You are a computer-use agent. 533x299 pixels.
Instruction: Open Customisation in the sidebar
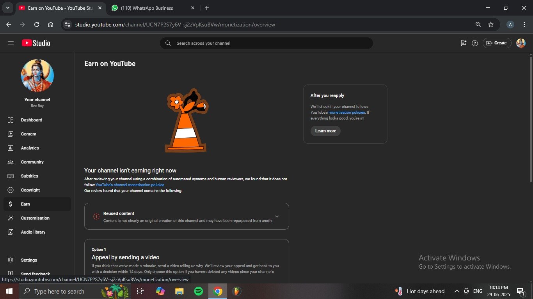[x=37, y=218]
